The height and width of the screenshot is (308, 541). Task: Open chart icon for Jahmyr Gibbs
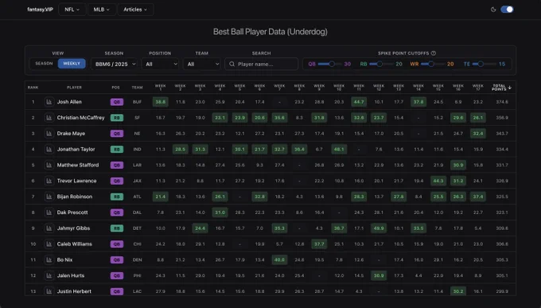(49, 228)
